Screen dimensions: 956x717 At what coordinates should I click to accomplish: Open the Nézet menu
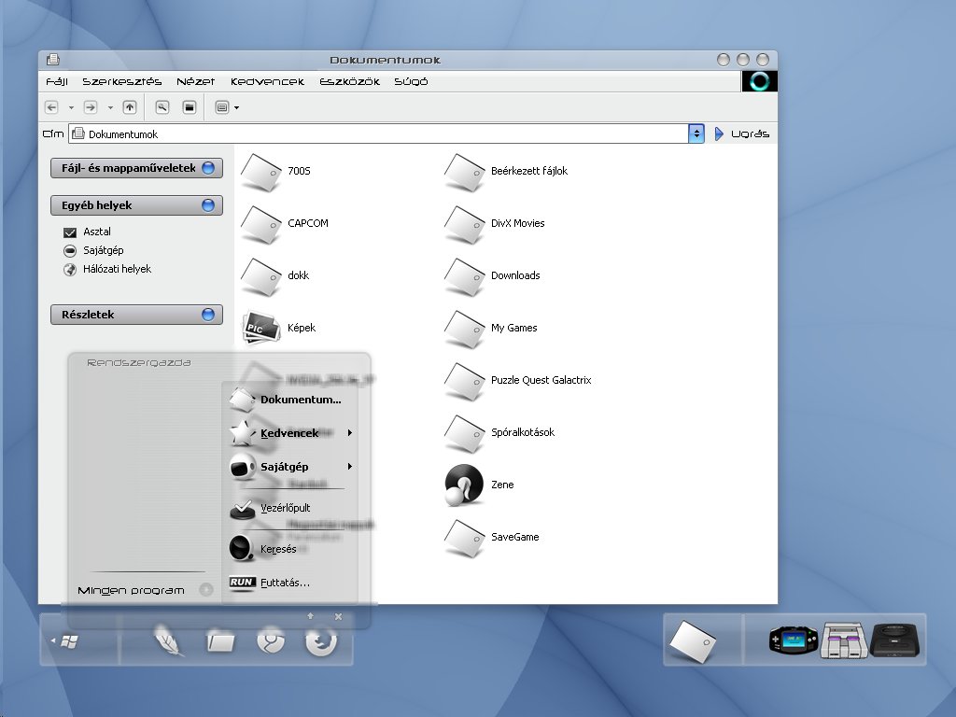click(x=196, y=82)
